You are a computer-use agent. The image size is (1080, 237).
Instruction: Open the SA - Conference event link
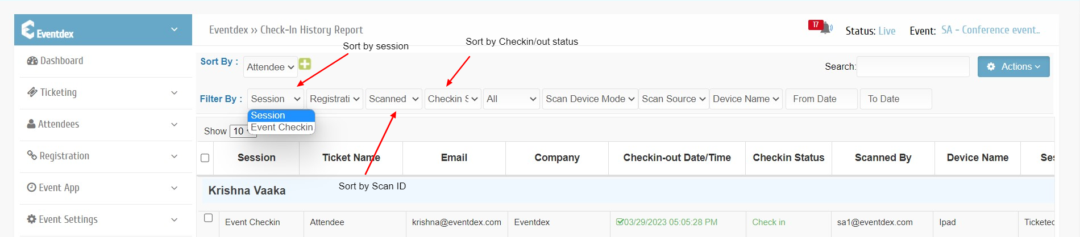(x=990, y=30)
